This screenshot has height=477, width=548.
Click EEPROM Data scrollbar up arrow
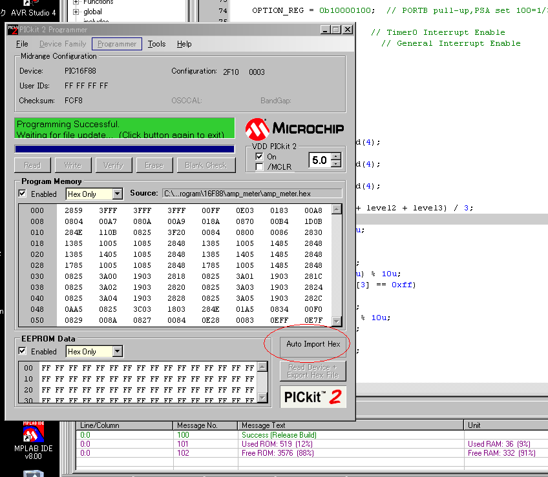click(x=262, y=367)
